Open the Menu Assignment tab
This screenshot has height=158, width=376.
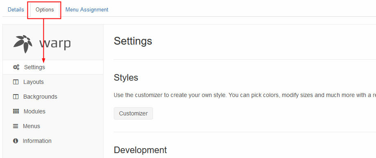[87, 9]
